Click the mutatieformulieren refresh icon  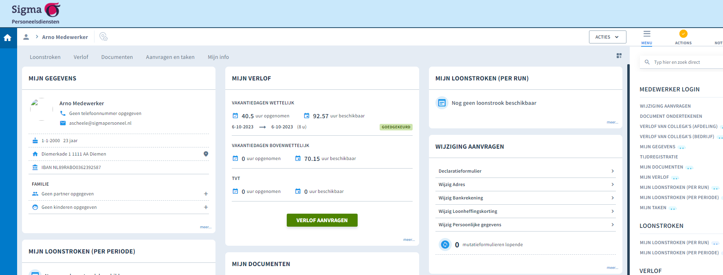445,245
